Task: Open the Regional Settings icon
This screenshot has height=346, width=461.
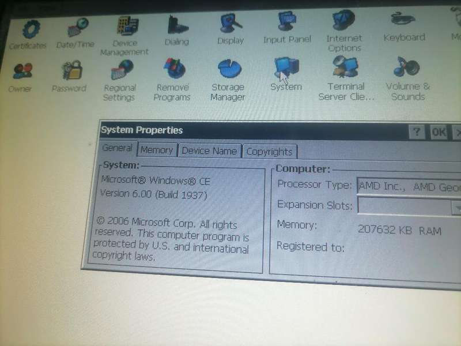Action: coord(122,70)
